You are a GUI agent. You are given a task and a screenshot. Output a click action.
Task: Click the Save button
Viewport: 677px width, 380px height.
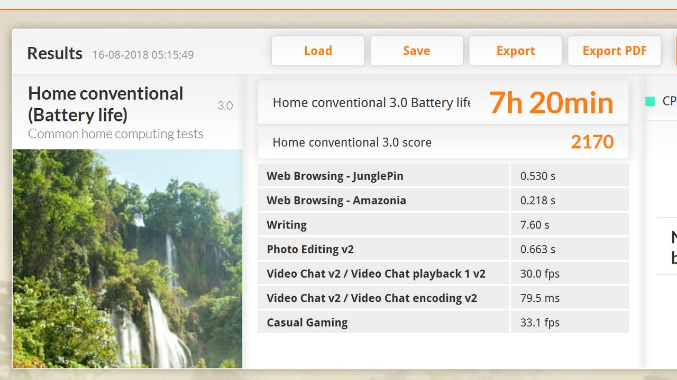417,51
